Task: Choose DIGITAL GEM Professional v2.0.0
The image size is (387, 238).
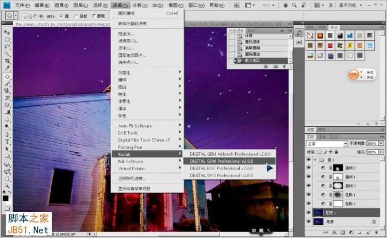Action: [x=229, y=161]
